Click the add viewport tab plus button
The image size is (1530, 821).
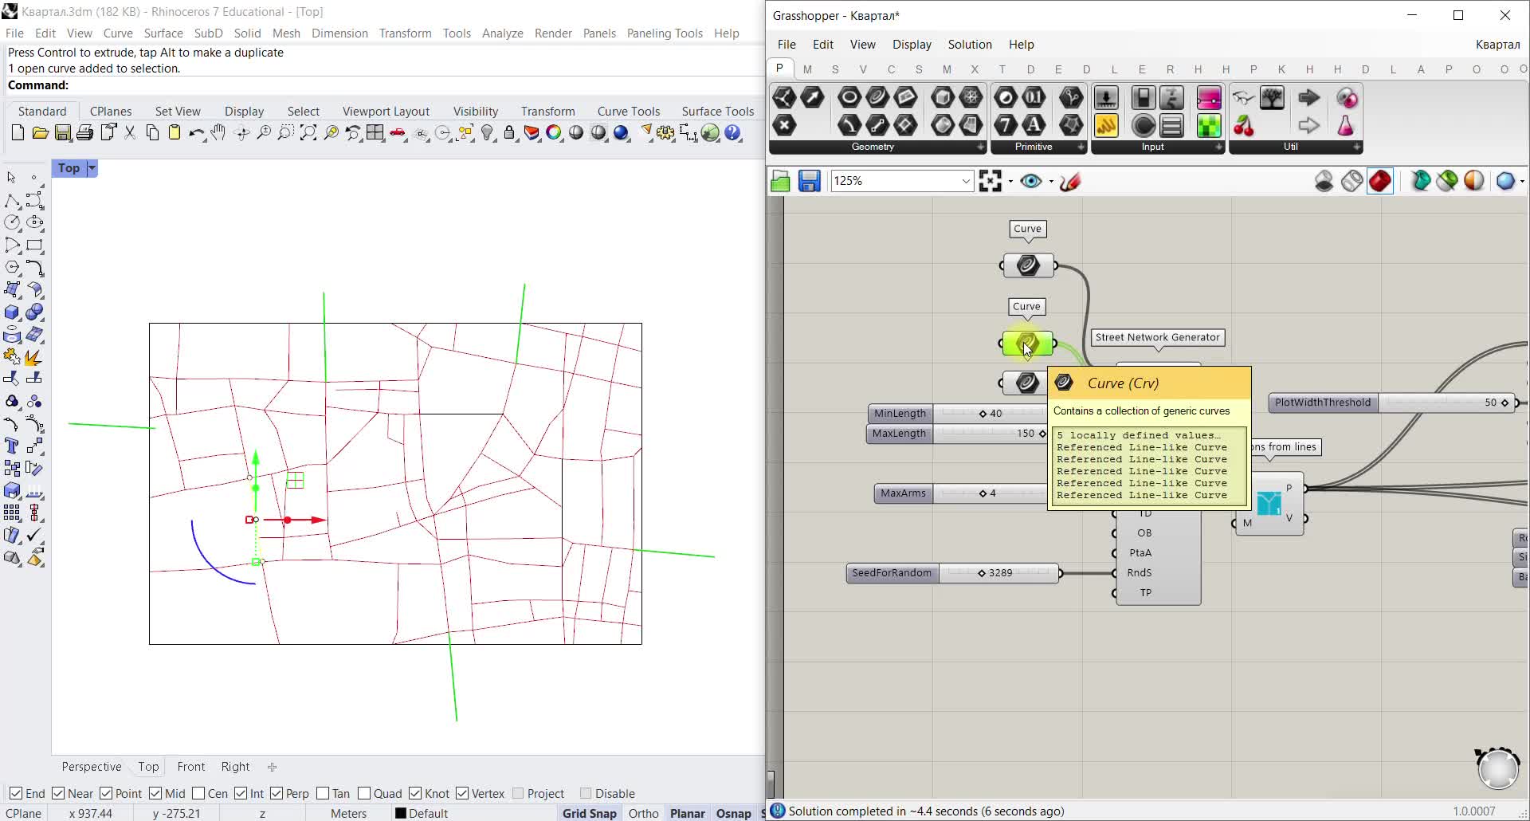272,767
